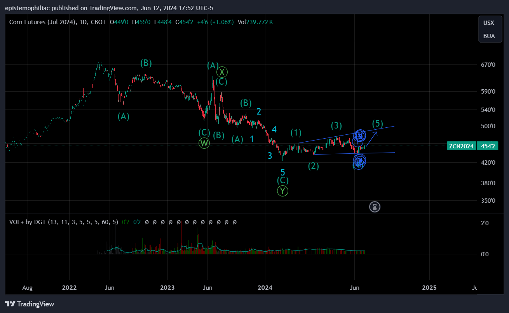
Task: Click the published-by header text
Action: click(x=109, y=8)
